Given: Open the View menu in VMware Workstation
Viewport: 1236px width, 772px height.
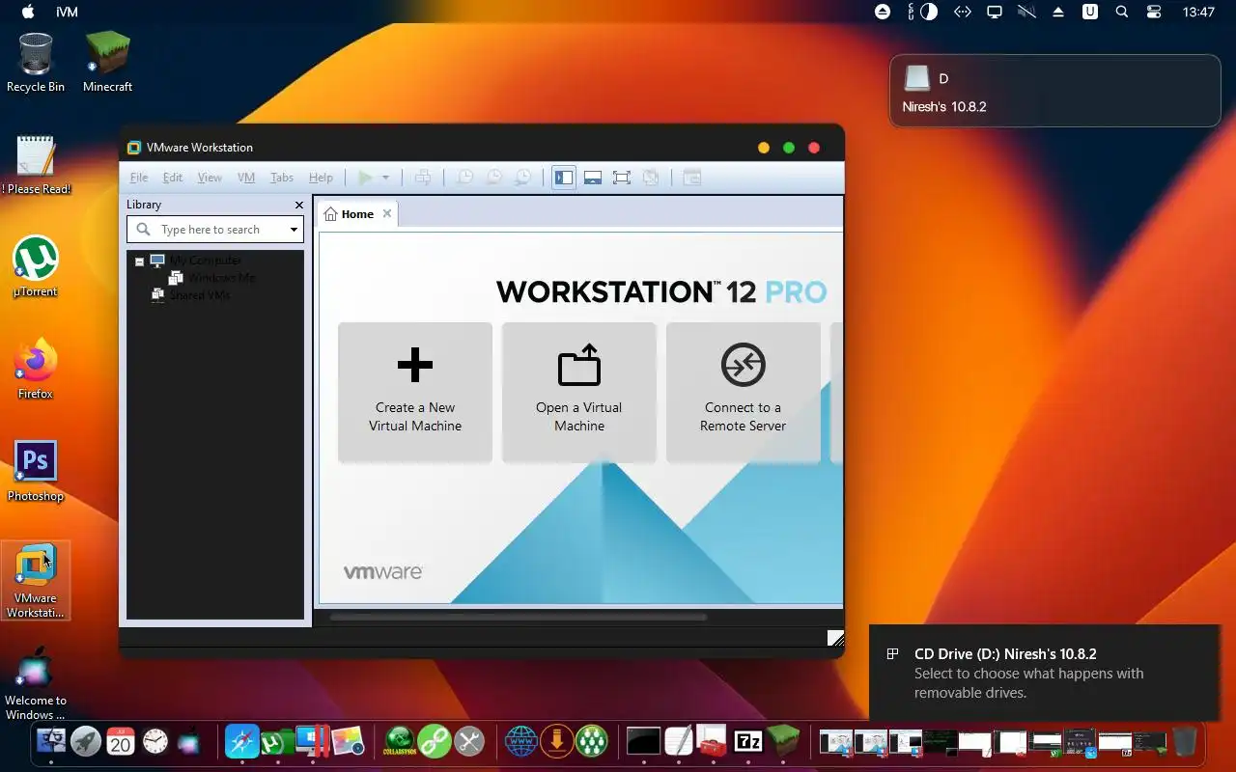Looking at the screenshot, I should point(210,178).
